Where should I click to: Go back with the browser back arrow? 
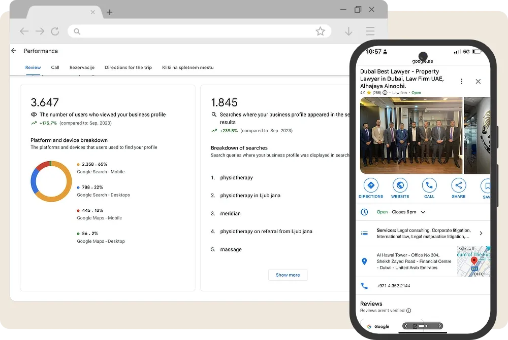coord(24,31)
